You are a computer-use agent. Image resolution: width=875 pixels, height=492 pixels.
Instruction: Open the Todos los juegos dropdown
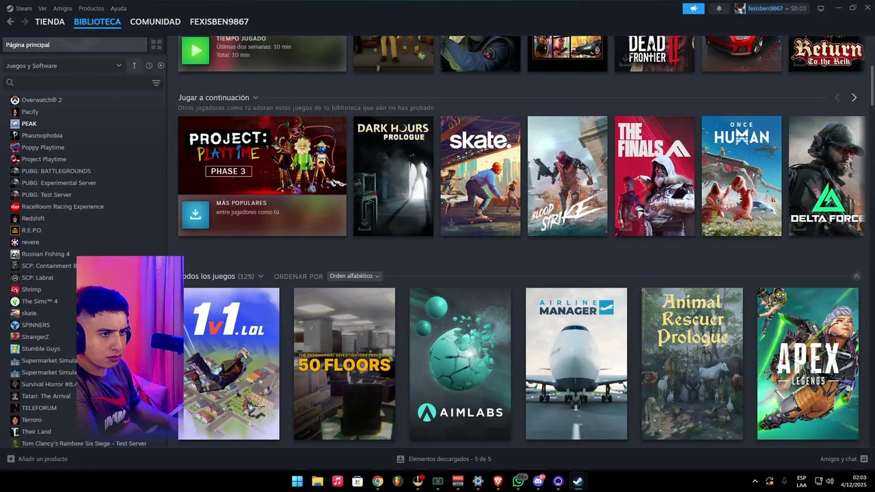[x=260, y=276]
